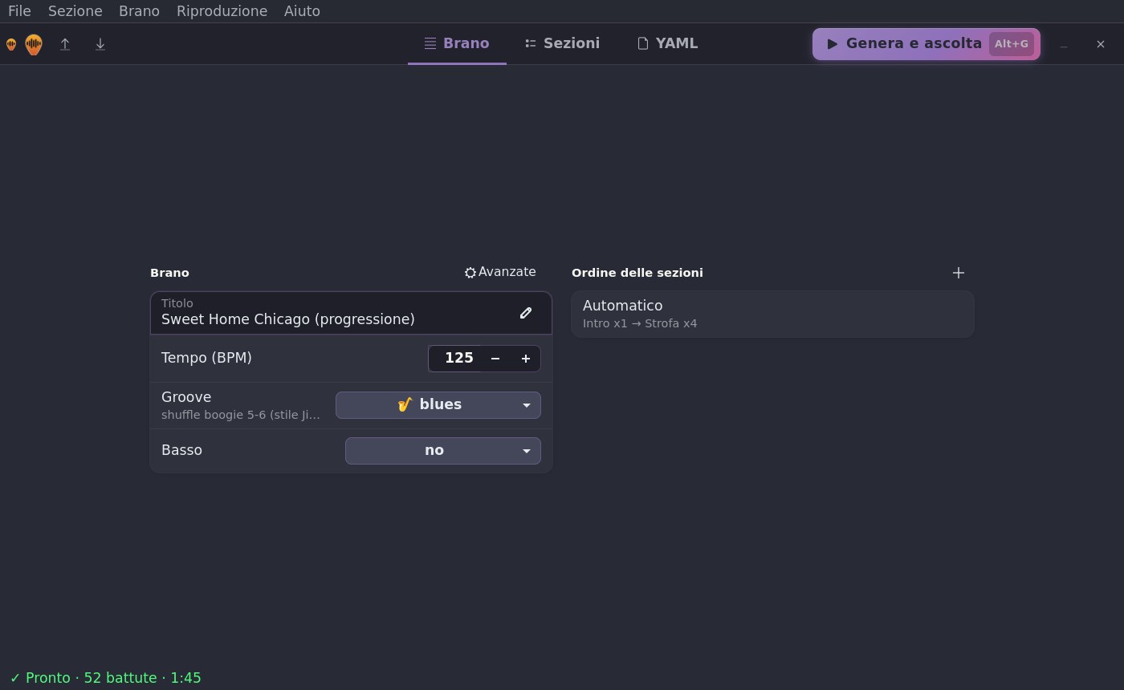Click the upload arrow toolbar icon

pos(65,44)
